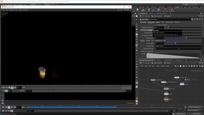This screenshot has height=115, width=204.
Task: Click the wrench icon in the network toolbar
Action: [x=176, y=66]
